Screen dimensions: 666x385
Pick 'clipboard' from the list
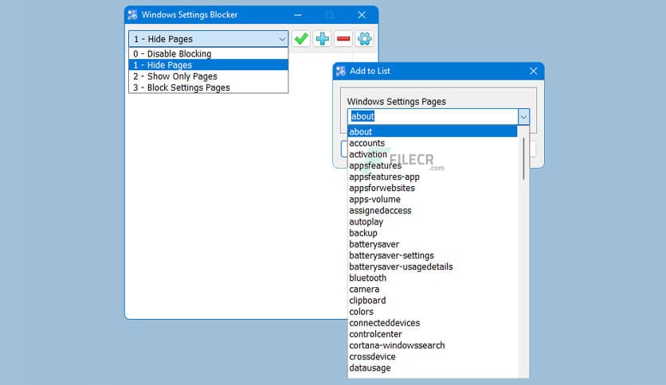coord(433,300)
